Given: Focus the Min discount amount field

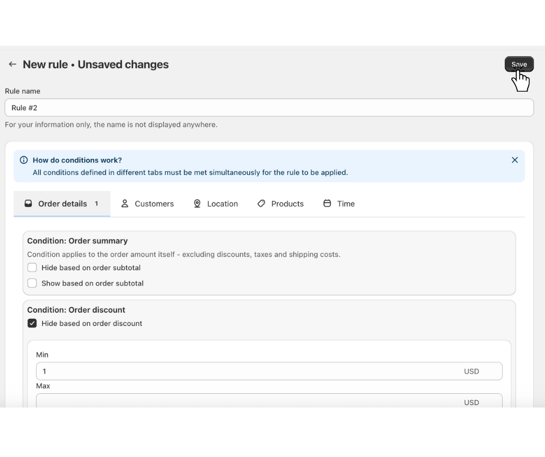Looking at the screenshot, I should (x=249, y=371).
